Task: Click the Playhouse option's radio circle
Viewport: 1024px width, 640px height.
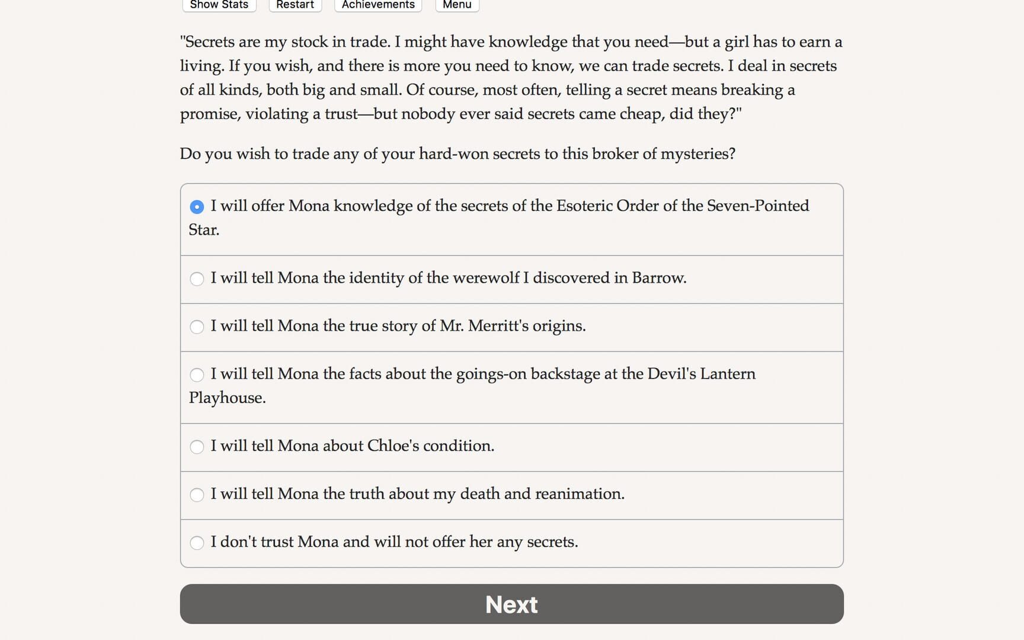Action: 197,375
